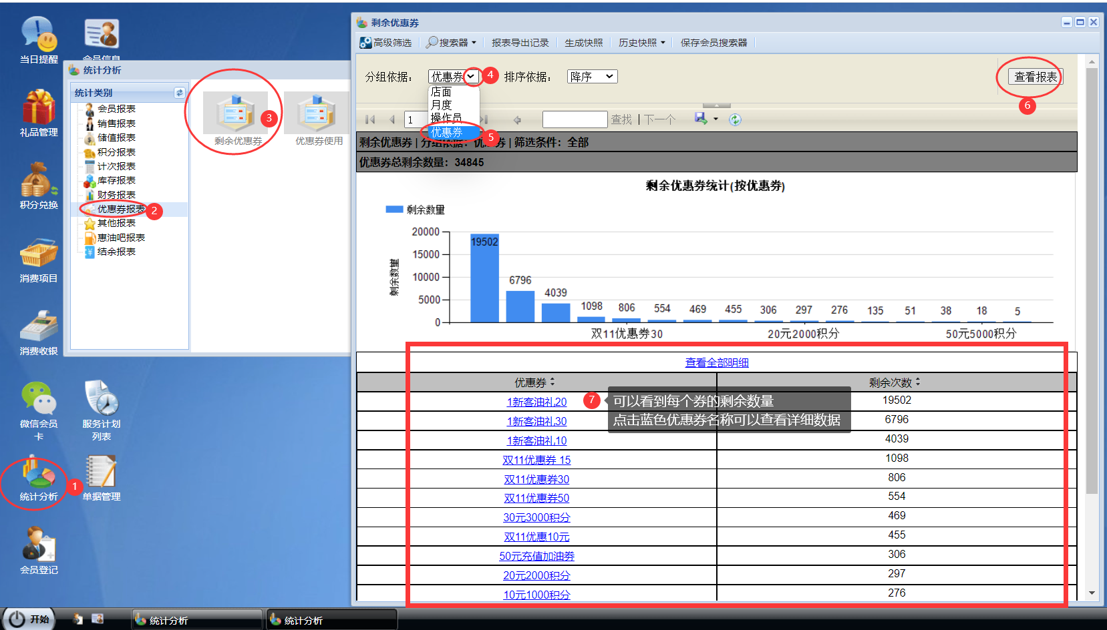The image size is (1107, 630).
Task: Open the 单据管理 notepad icon
Action: pyautogui.click(x=102, y=478)
